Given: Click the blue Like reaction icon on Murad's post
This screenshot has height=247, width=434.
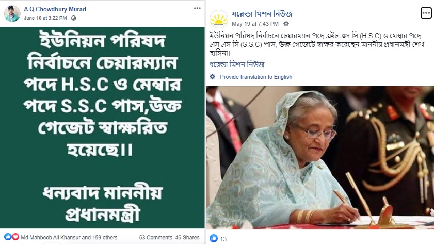Looking at the screenshot, I should 8,237.
